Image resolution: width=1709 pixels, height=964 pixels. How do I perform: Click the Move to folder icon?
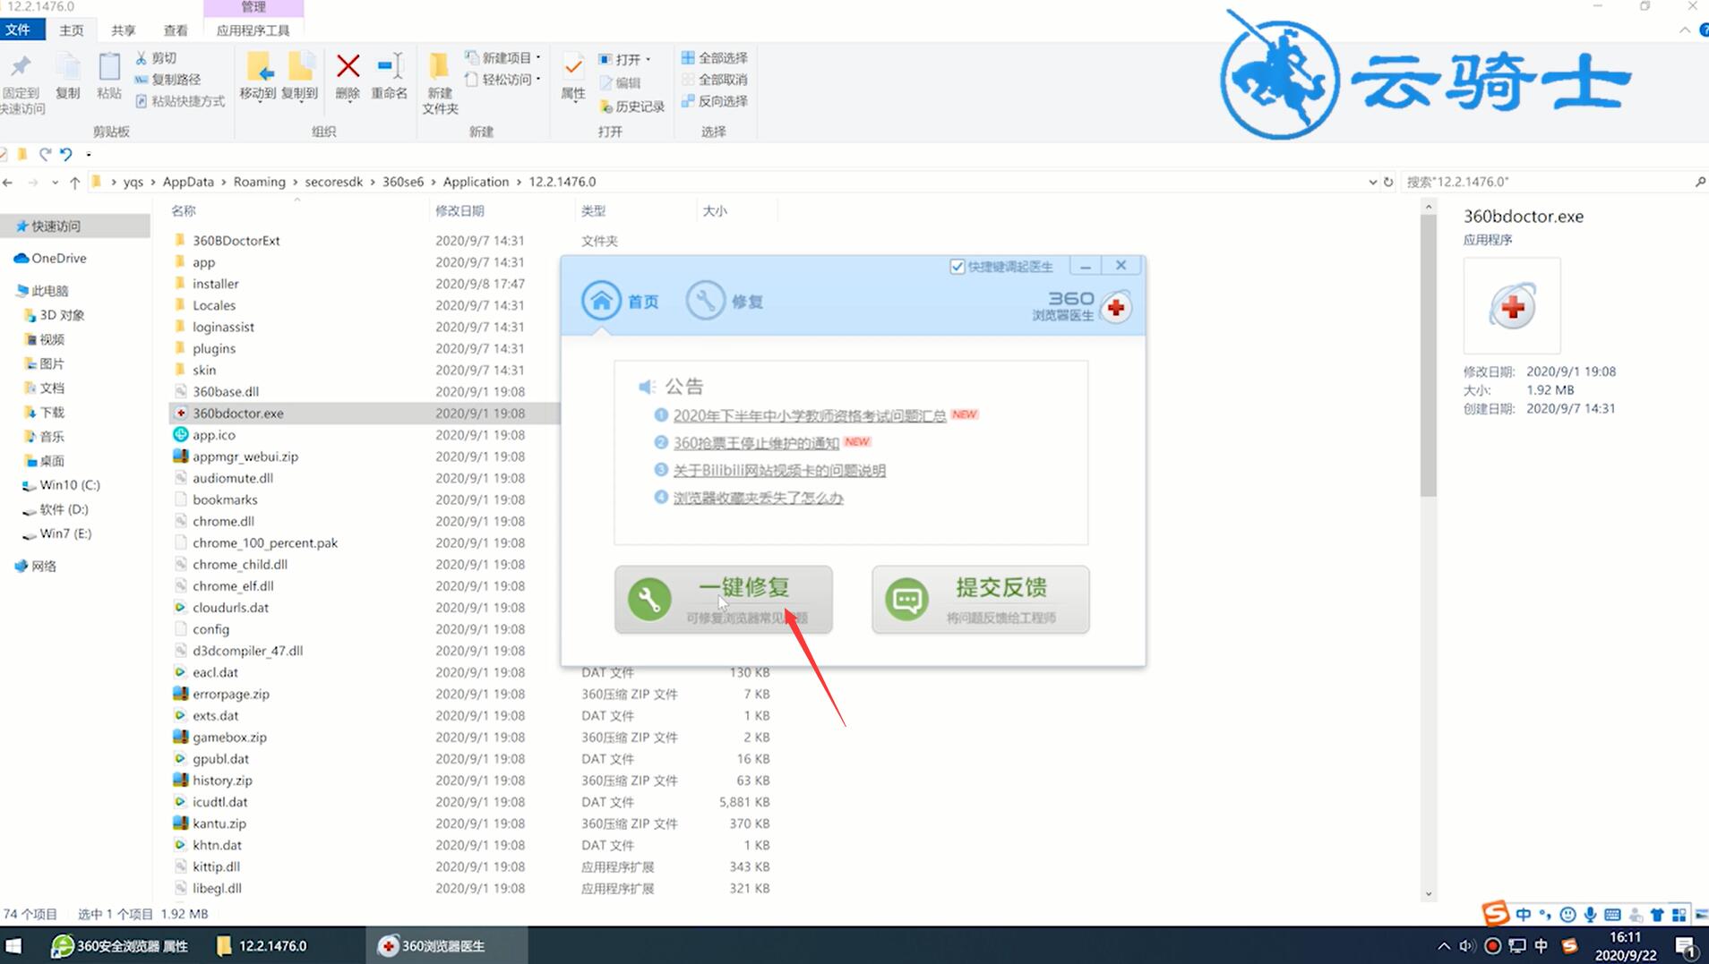tap(259, 66)
